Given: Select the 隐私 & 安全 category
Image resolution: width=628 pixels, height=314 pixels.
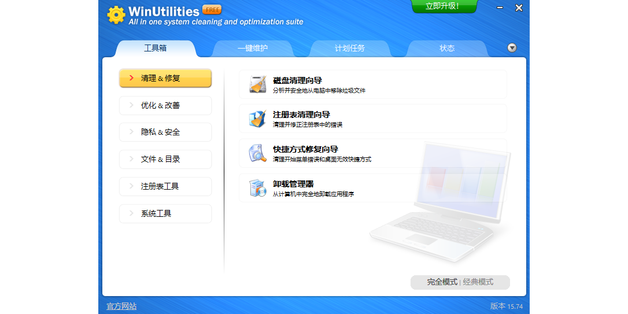Looking at the screenshot, I should coord(165,132).
